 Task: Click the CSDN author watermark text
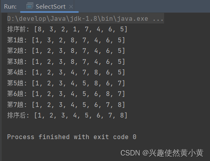pyautogui.click(x=162, y=153)
